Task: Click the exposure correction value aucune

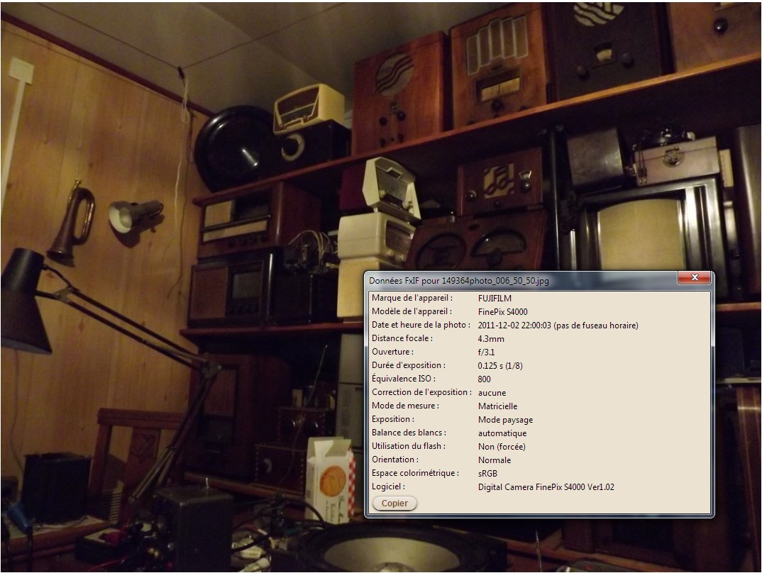Action: [x=492, y=393]
